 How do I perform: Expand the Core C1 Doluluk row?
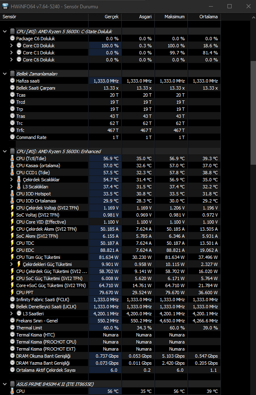(x=11, y=52)
